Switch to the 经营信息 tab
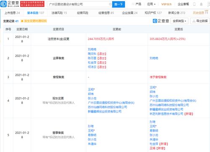The width and height of the screenshot is (210, 152). tap(106, 13)
